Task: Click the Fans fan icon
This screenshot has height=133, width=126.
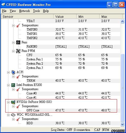Action: [x=18, y=42]
